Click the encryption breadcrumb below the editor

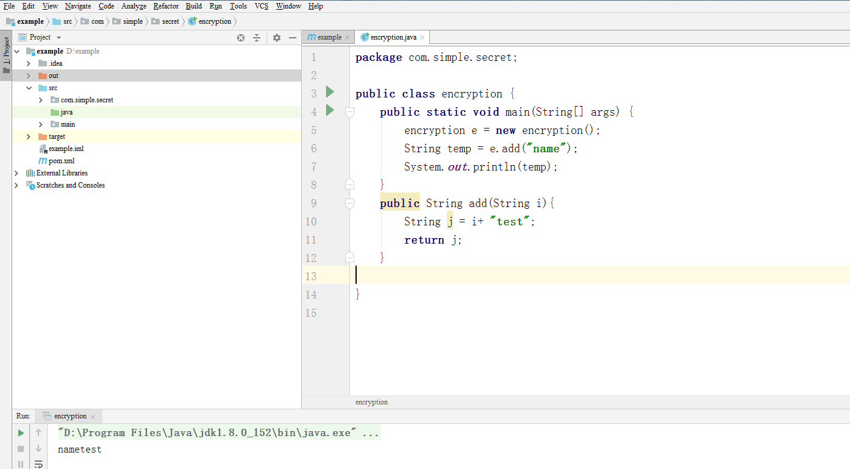tap(371, 402)
